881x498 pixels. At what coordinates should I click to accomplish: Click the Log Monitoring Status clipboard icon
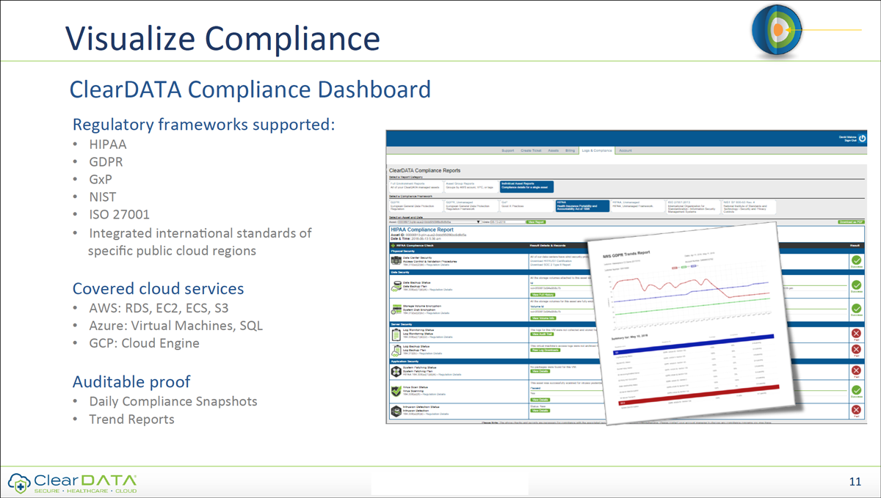click(396, 334)
